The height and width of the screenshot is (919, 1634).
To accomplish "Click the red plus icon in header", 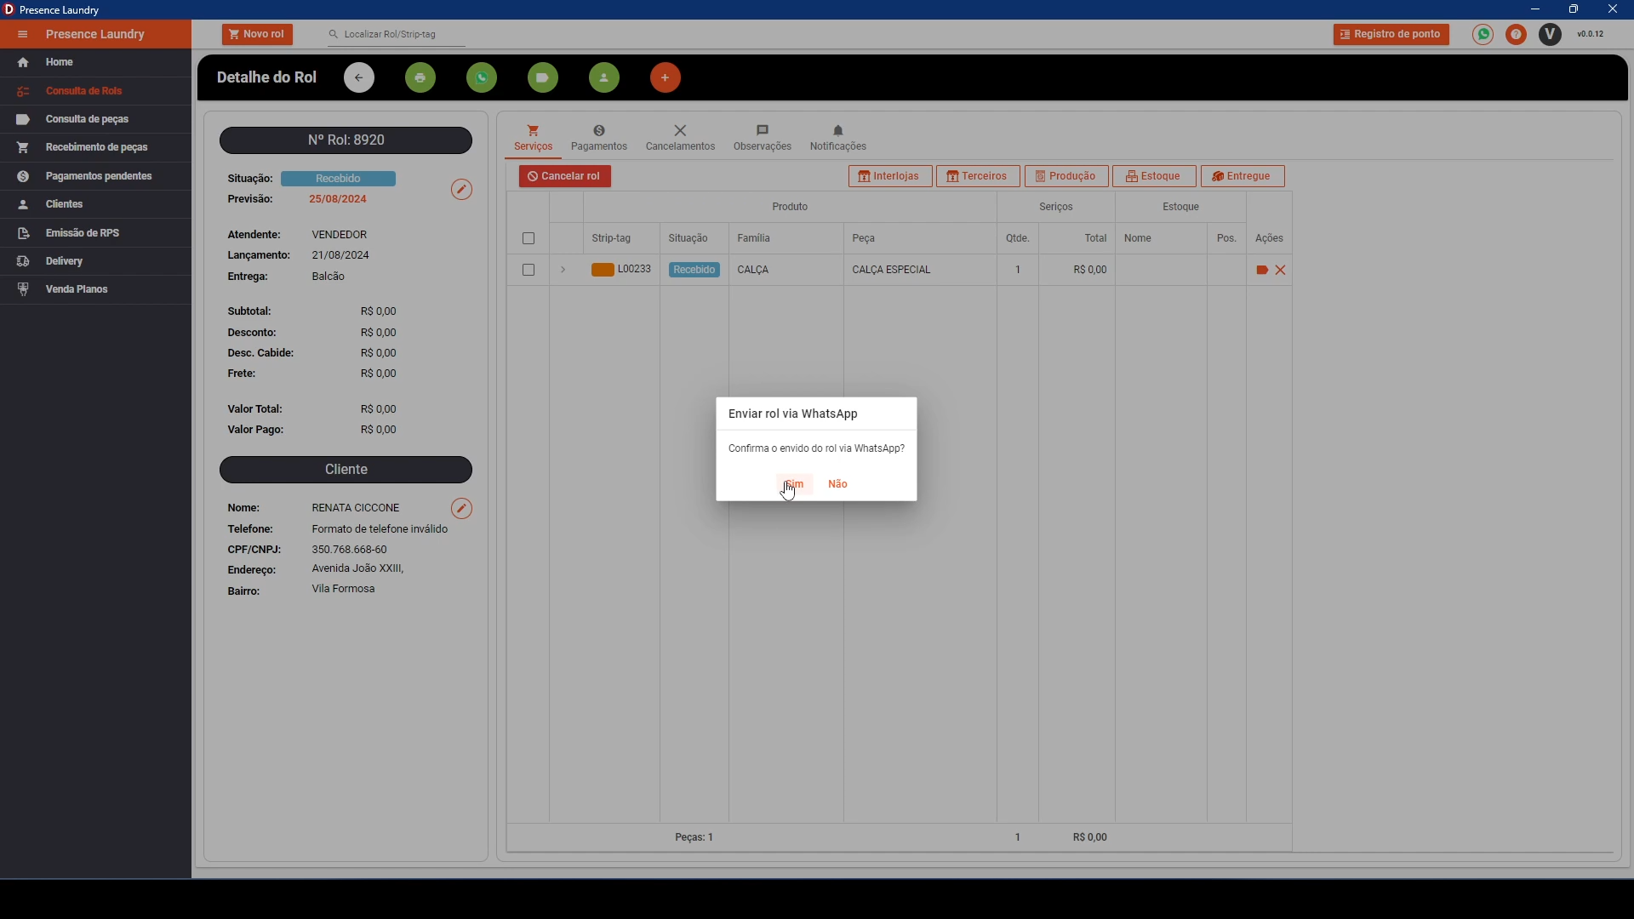I will tap(666, 77).
